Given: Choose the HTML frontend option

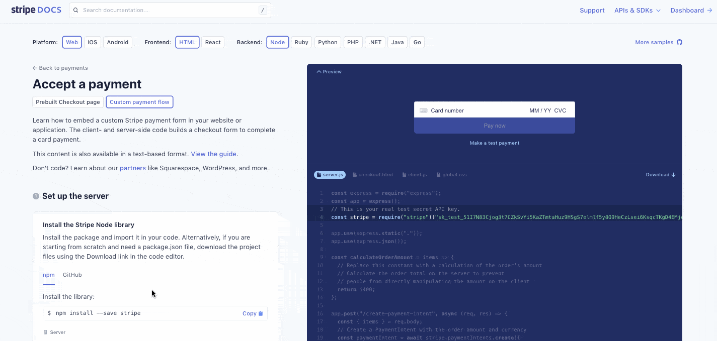Looking at the screenshot, I should point(187,42).
